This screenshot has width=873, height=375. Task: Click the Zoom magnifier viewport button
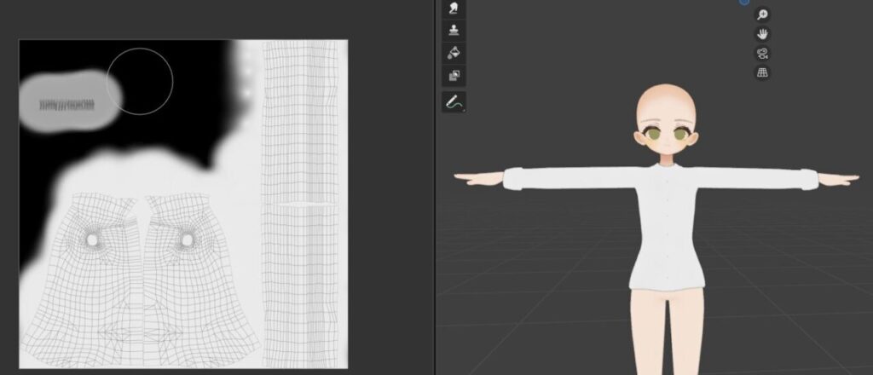(x=763, y=14)
